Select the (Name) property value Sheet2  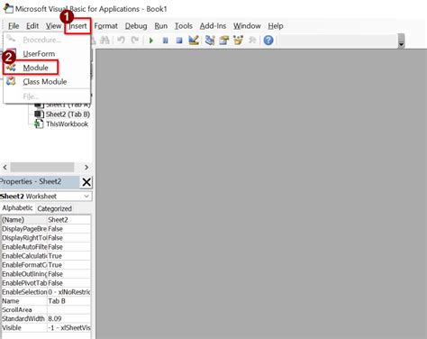pos(68,220)
